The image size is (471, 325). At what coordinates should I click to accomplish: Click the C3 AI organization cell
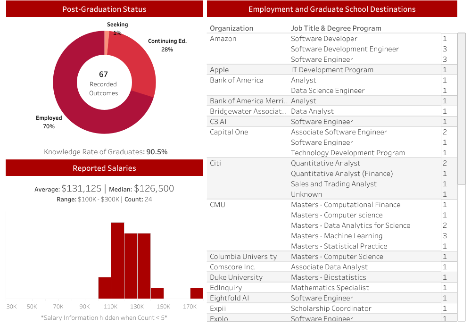218,121
